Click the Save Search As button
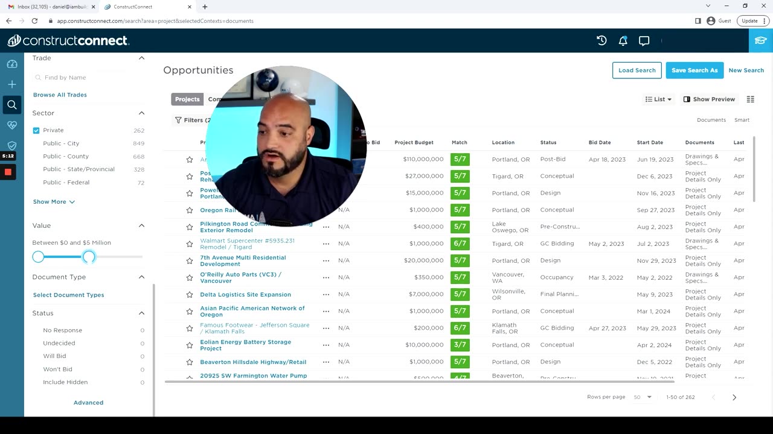 coord(694,70)
